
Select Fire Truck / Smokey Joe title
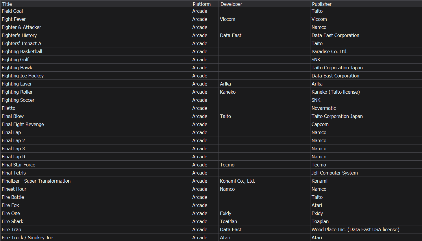pyautogui.click(x=27, y=238)
